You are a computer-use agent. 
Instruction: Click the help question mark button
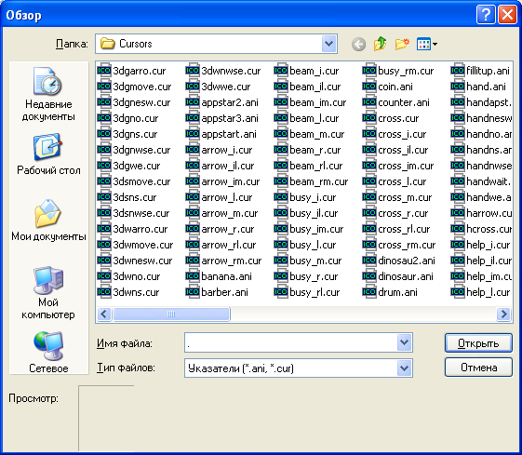tap(486, 15)
